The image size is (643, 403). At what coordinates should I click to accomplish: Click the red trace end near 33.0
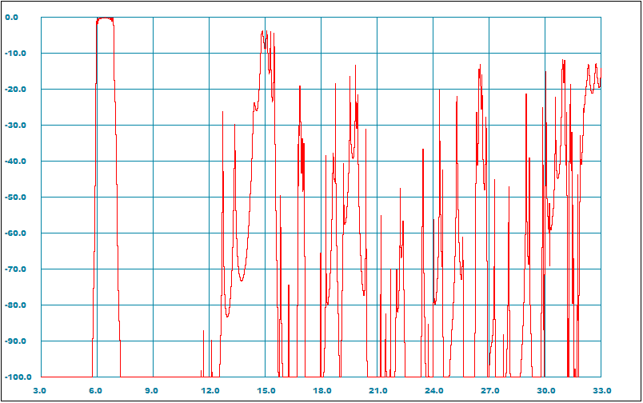coord(600,85)
